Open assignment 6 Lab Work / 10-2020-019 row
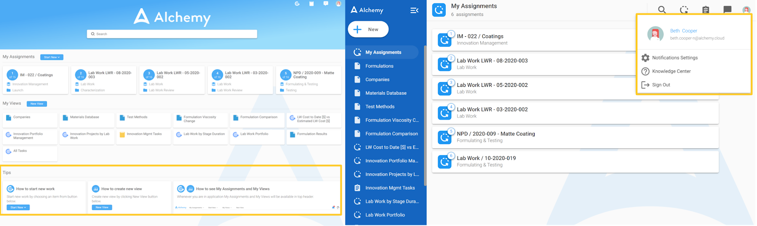Viewport: 757px width, 226px height. (575, 161)
